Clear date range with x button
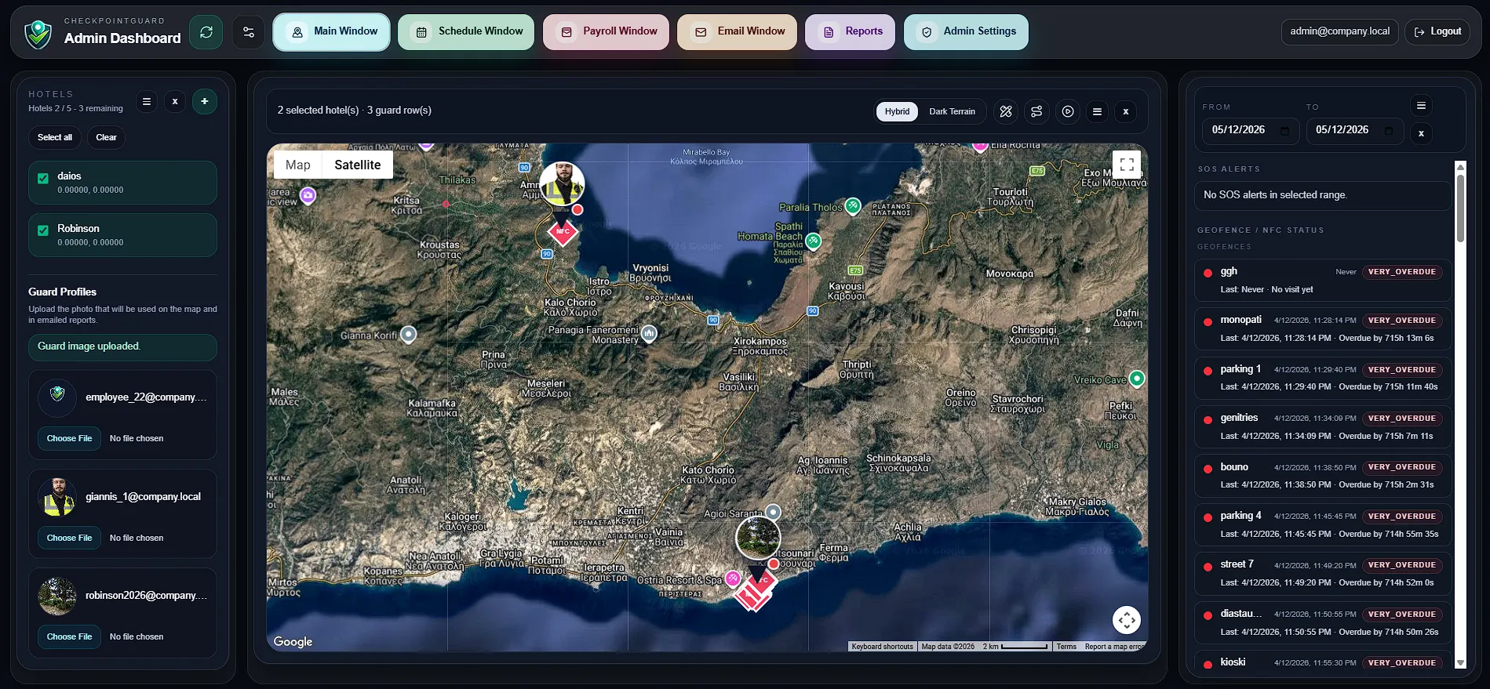This screenshot has width=1490, height=689. (1421, 132)
